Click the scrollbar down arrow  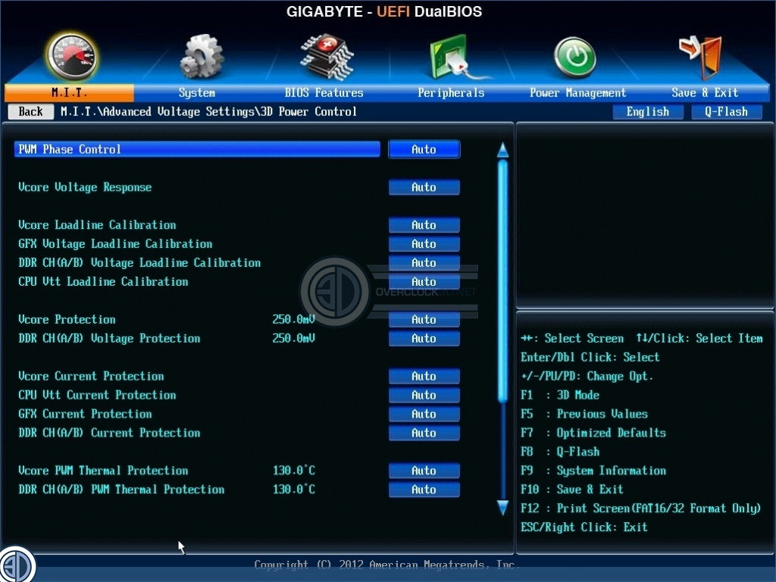coord(502,508)
